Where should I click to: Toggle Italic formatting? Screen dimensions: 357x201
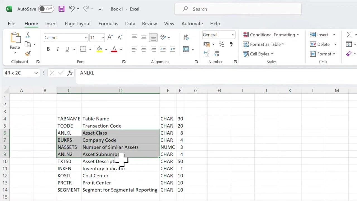point(58,49)
